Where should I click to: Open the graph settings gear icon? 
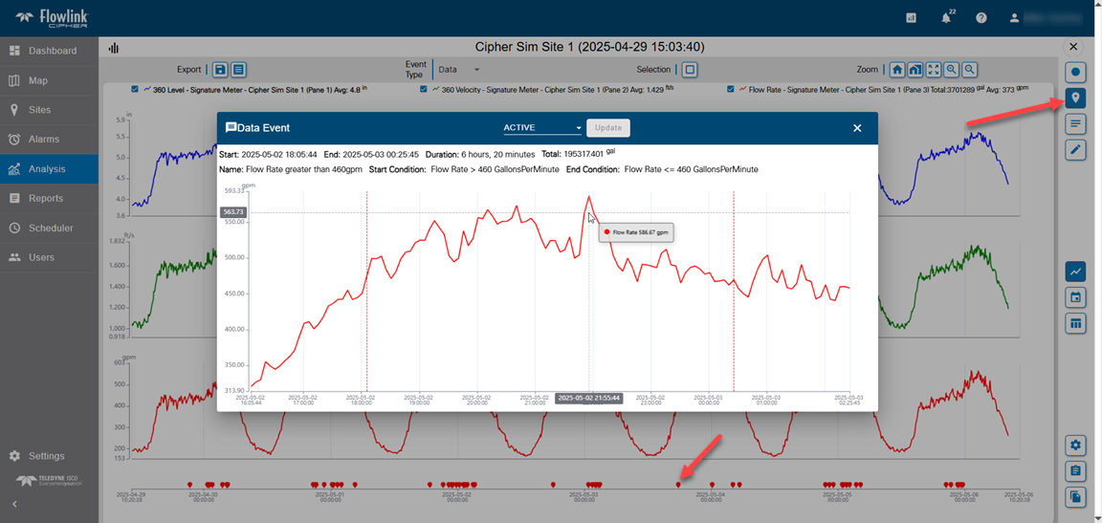click(x=1075, y=446)
